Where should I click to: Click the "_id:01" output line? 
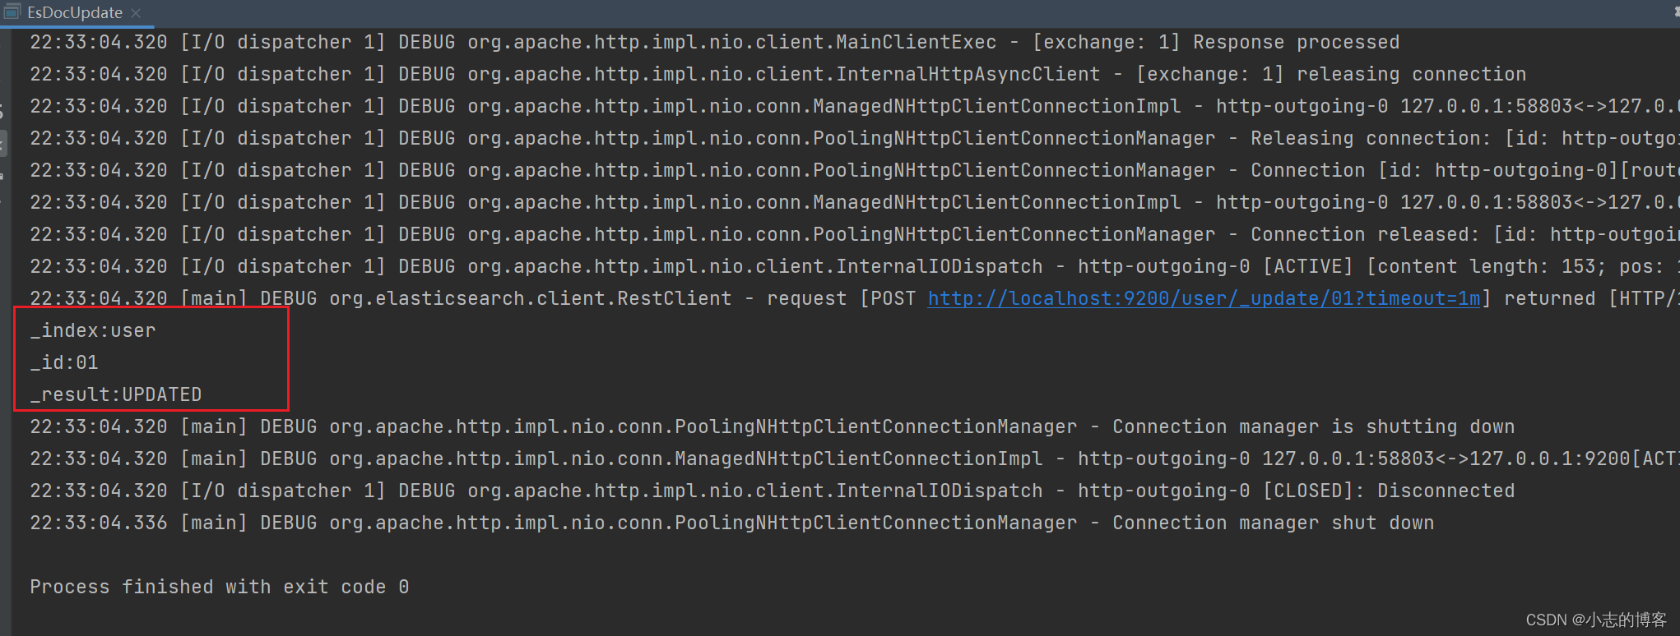tap(64, 362)
